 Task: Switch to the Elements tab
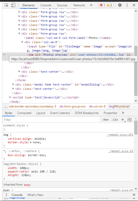pos(28,5)
